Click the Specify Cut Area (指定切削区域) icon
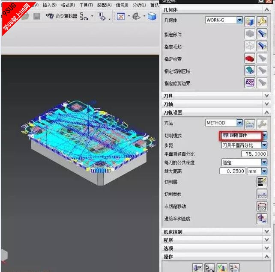Screen dimensions: 275x272 tap(250, 71)
